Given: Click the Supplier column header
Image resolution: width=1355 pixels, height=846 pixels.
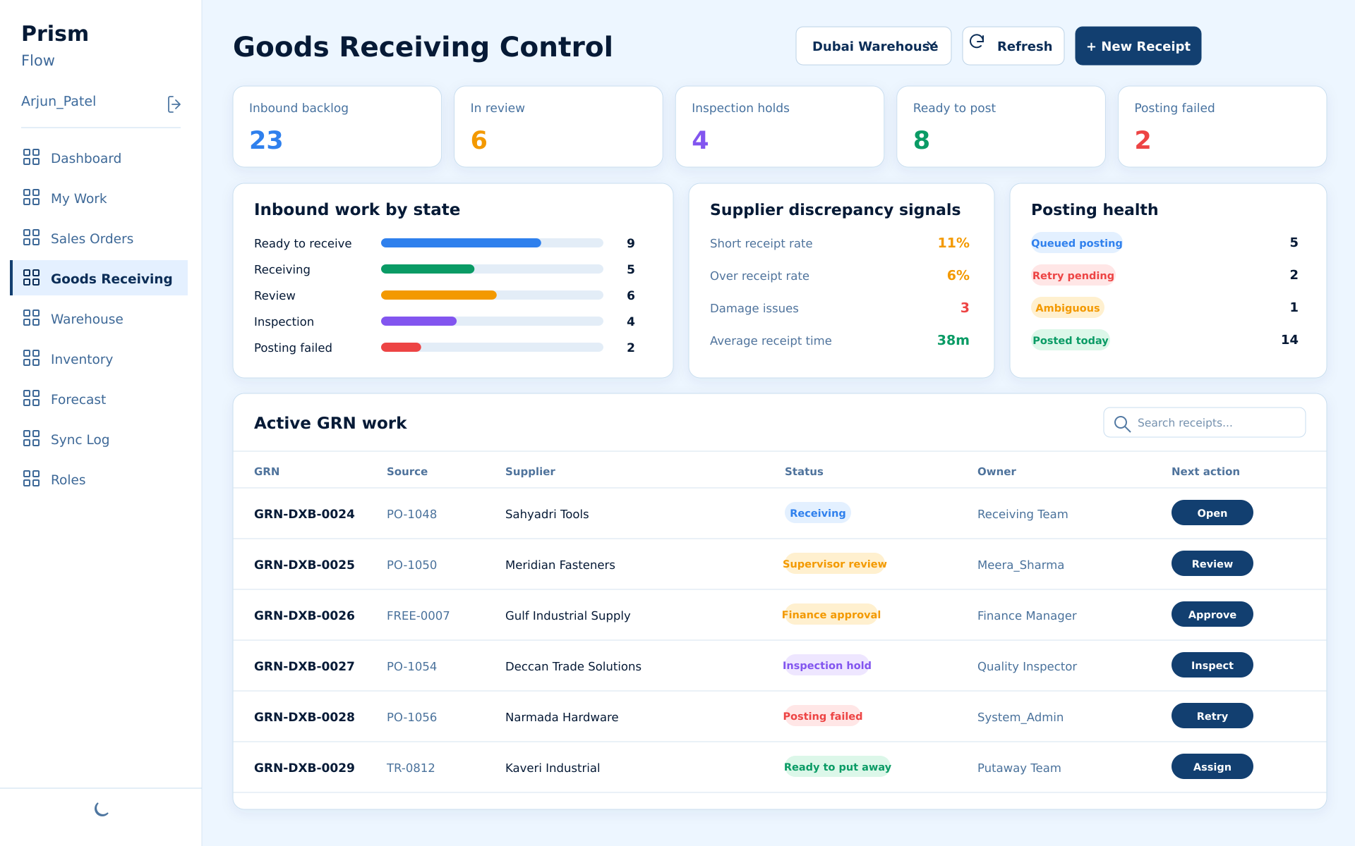Looking at the screenshot, I should [530, 472].
